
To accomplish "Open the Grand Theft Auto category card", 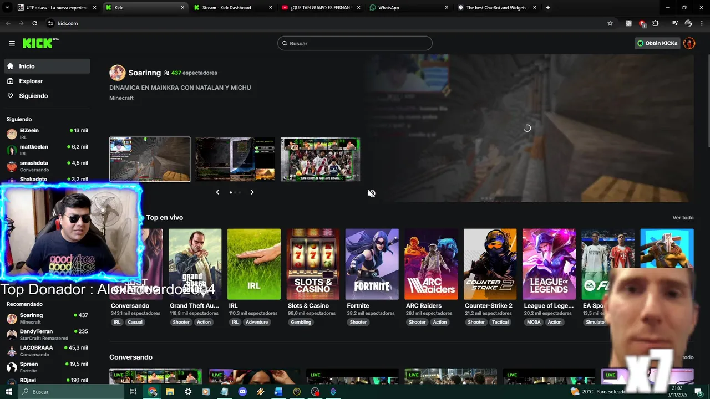I will click(x=195, y=264).
